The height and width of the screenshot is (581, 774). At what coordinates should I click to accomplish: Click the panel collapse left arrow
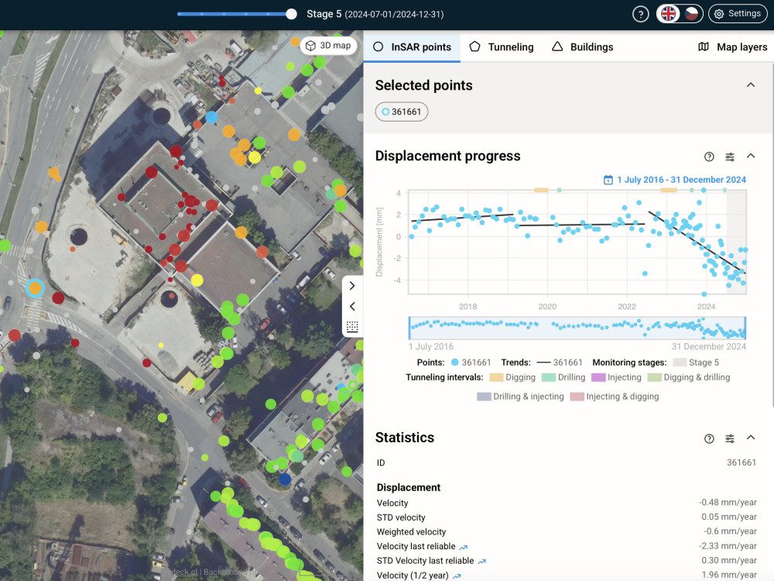[x=352, y=306]
